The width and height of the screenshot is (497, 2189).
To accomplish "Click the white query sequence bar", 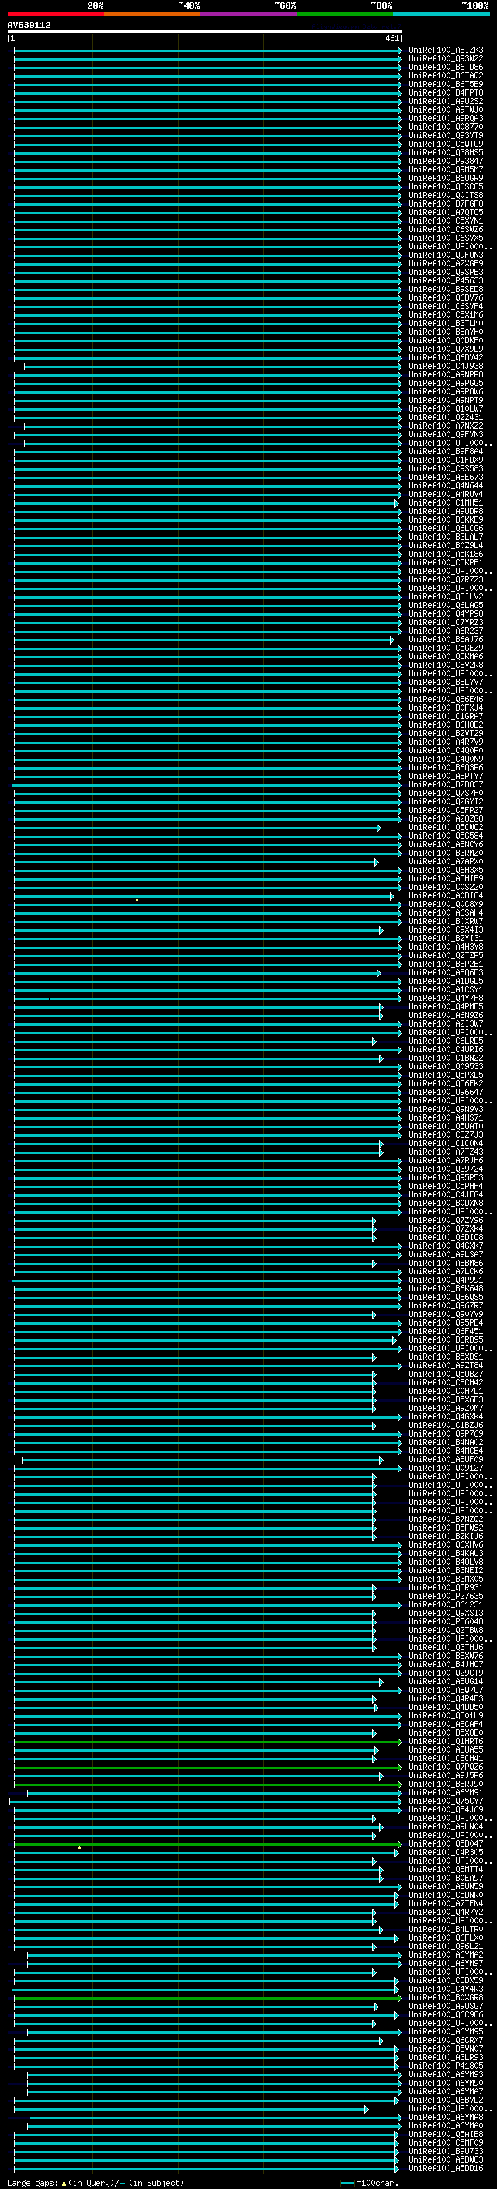I will pyautogui.click(x=205, y=31).
